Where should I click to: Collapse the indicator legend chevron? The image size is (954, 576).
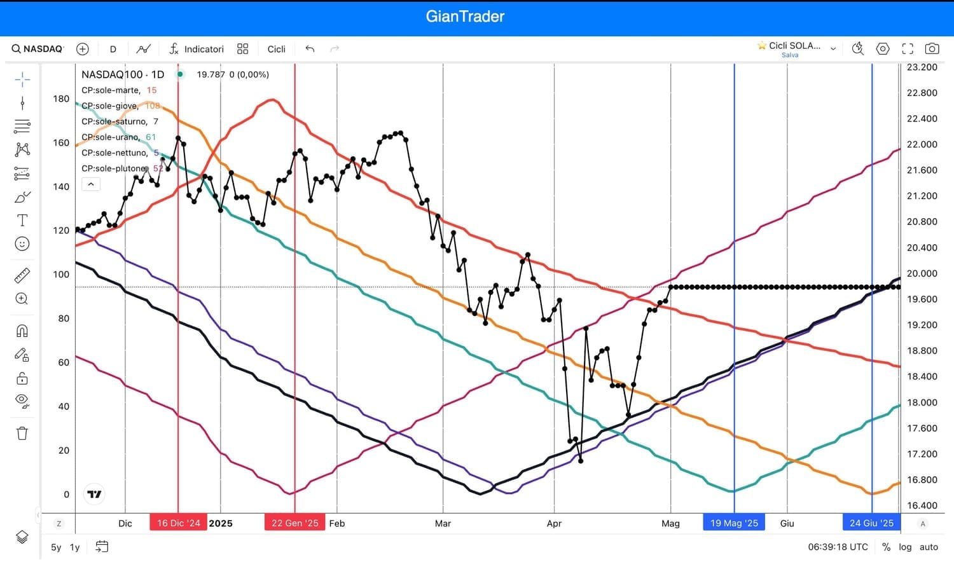coord(91,184)
